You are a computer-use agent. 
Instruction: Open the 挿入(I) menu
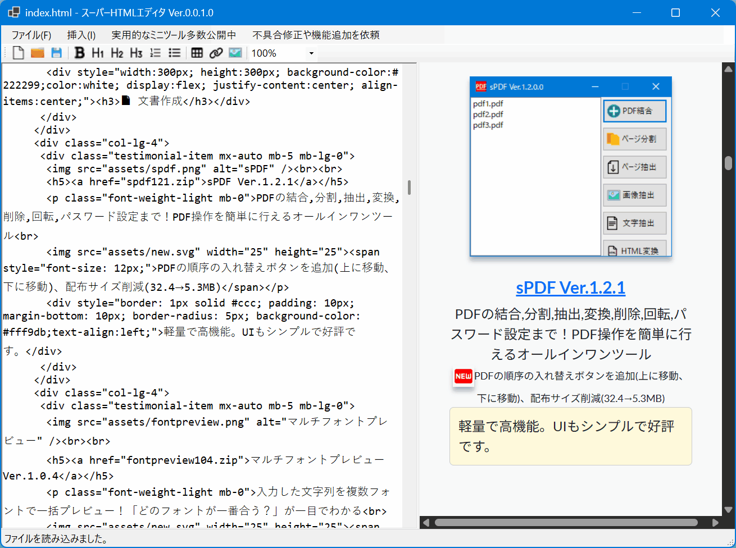click(x=81, y=35)
